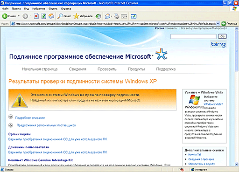The height and width of the screenshot is (172, 239).
Task: Open the Справка menu
Action: pos(66,9)
